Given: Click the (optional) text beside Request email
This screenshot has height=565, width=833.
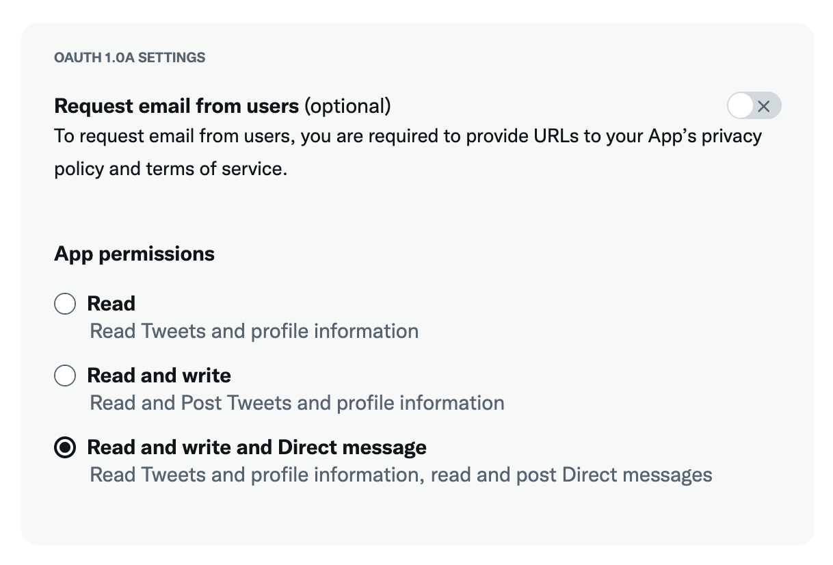Looking at the screenshot, I should (347, 106).
